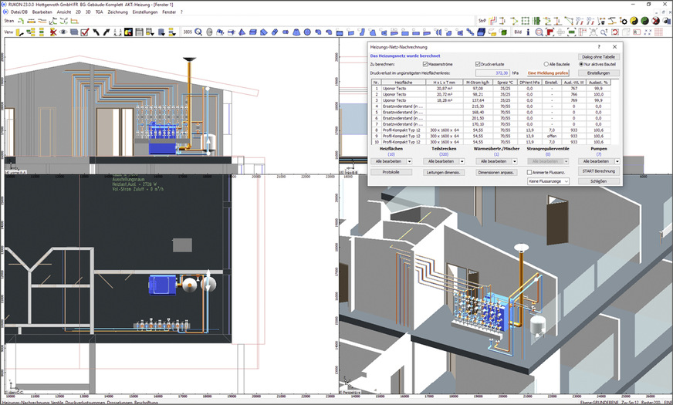Click the green yin-yang icon

pos(644,21)
